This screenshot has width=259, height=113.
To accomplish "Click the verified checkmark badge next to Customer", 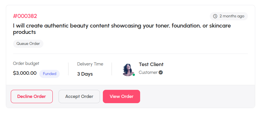I will 161,72.
